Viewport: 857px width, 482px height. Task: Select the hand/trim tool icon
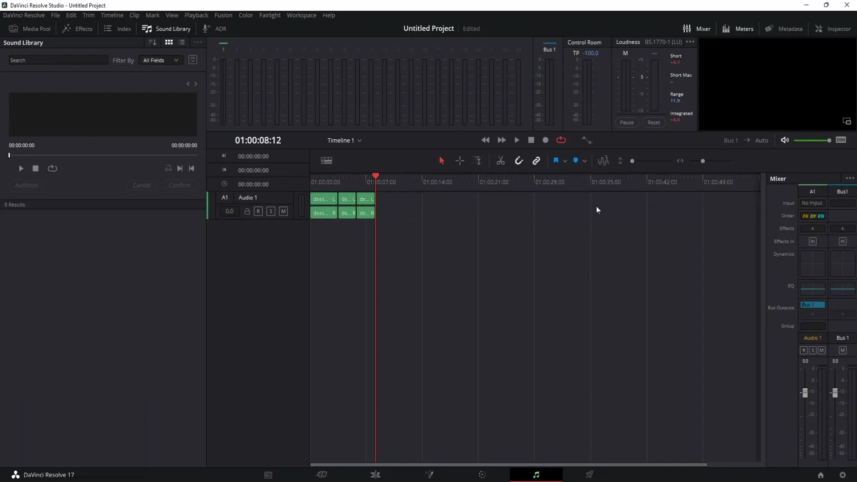point(478,160)
